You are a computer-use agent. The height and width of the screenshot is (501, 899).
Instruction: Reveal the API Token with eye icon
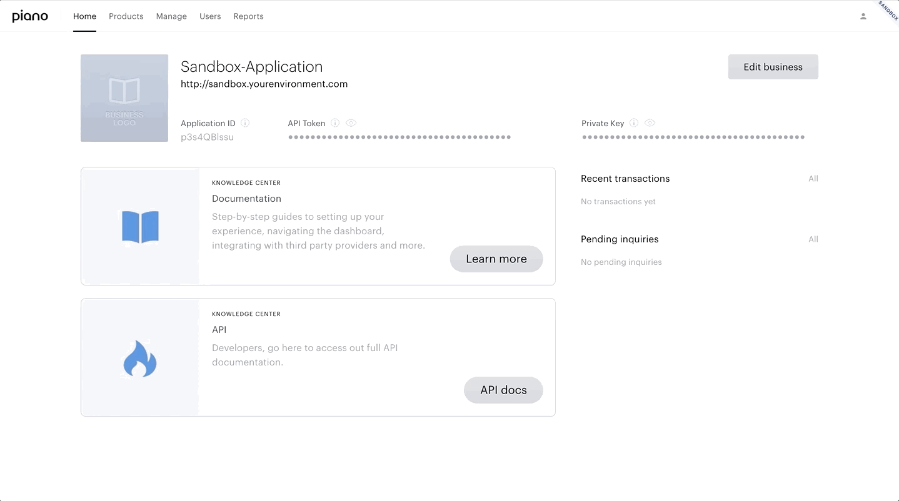351,123
